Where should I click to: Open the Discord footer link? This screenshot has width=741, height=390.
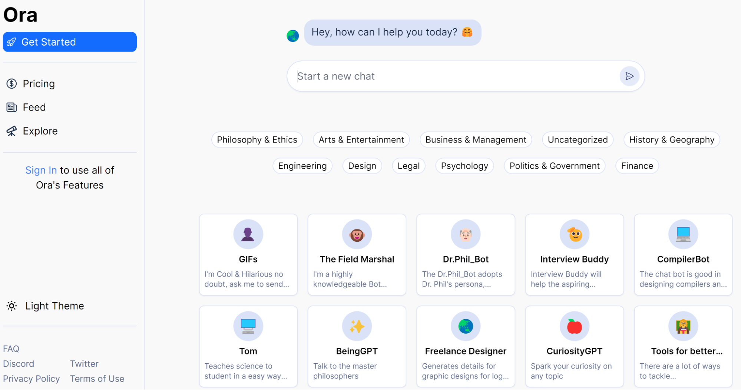tap(19, 364)
